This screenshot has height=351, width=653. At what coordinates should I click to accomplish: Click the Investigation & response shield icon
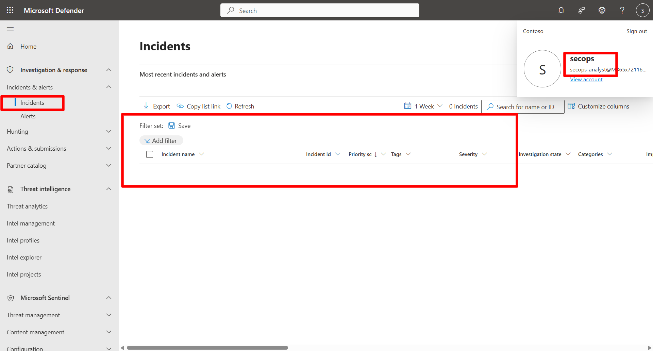click(x=10, y=70)
